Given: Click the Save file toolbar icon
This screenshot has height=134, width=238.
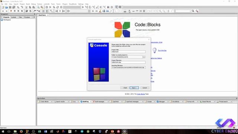Looking at the screenshot, I should tap(10, 7).
